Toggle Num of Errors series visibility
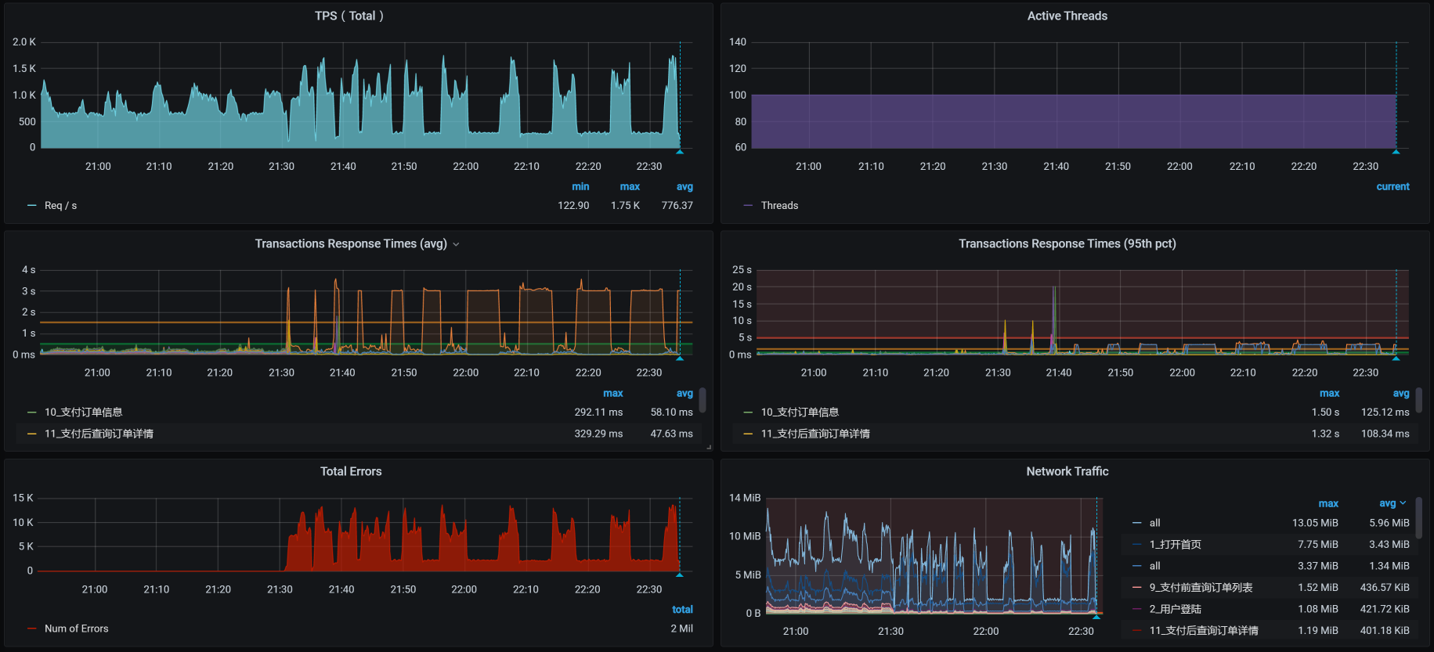 [x=76, y=629]
